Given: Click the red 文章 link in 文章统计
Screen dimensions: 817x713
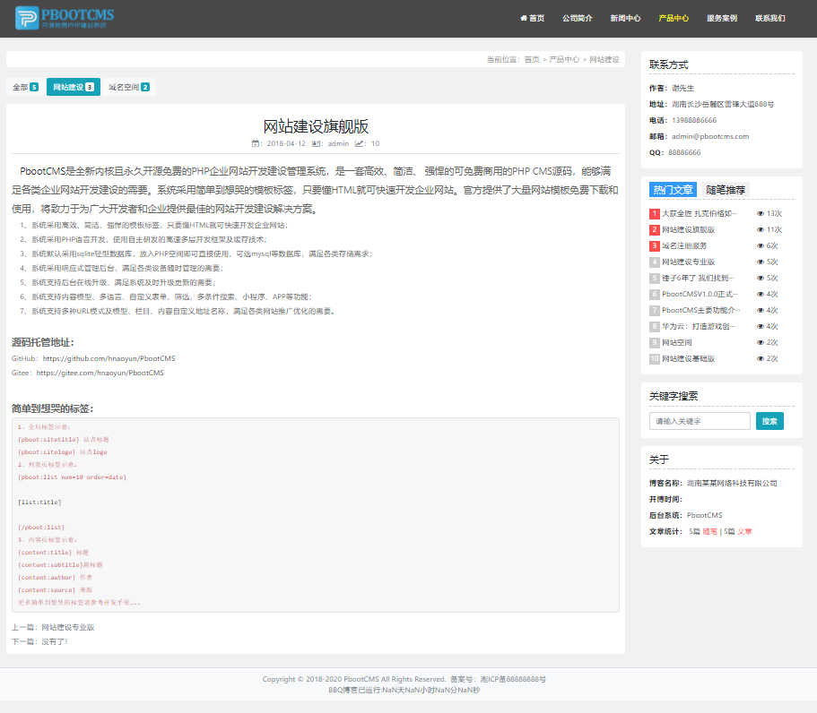Looking at the screenshot, I should [x=744, y=531].
